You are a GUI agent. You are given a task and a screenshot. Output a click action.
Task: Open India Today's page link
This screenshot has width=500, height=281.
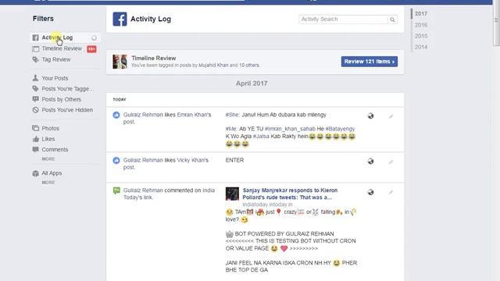pyautogui.click(x=169, y=194)
